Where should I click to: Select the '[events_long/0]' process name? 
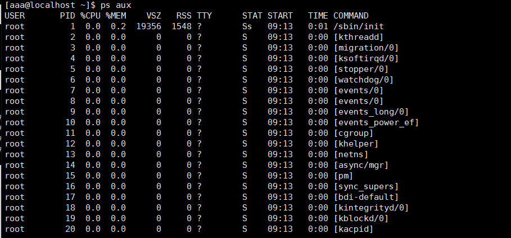pyautogui.click(x=371, y=112)
